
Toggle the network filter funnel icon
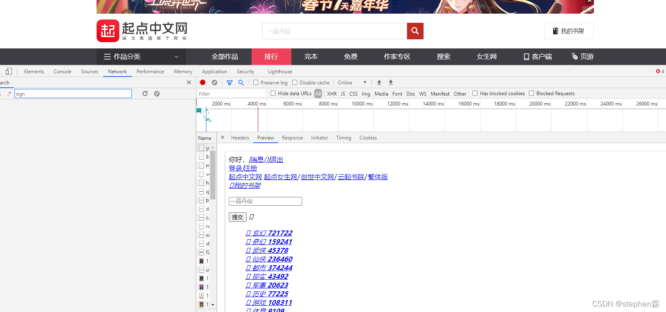point(230,82)
